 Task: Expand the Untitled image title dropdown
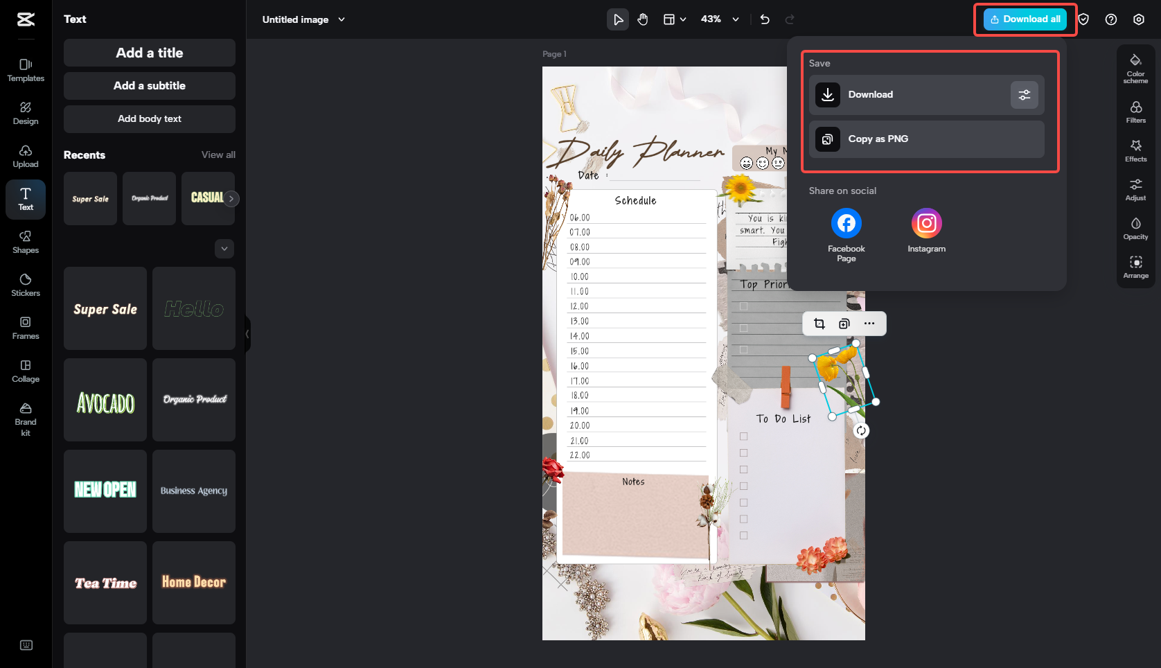pyautogui.click(x=341, y=19)
